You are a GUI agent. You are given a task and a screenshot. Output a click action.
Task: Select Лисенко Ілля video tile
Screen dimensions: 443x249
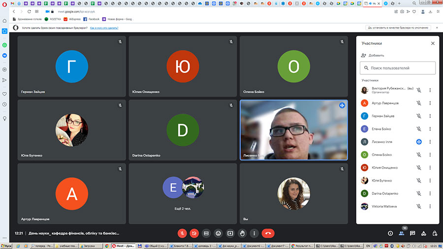(x=294, y=130)
